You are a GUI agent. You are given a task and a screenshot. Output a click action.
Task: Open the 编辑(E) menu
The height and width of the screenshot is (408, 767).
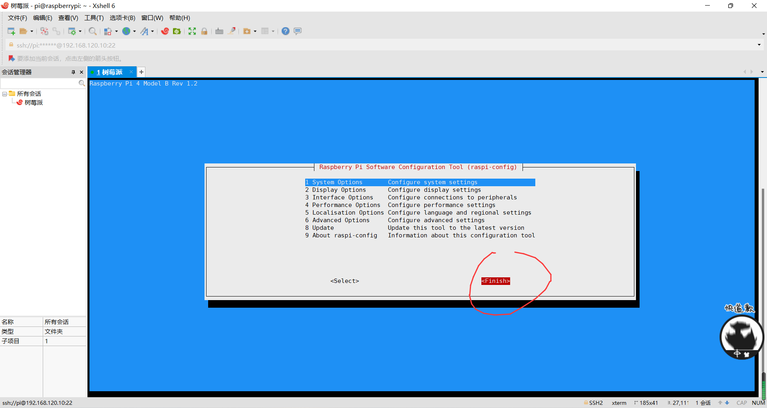point(43,18)
